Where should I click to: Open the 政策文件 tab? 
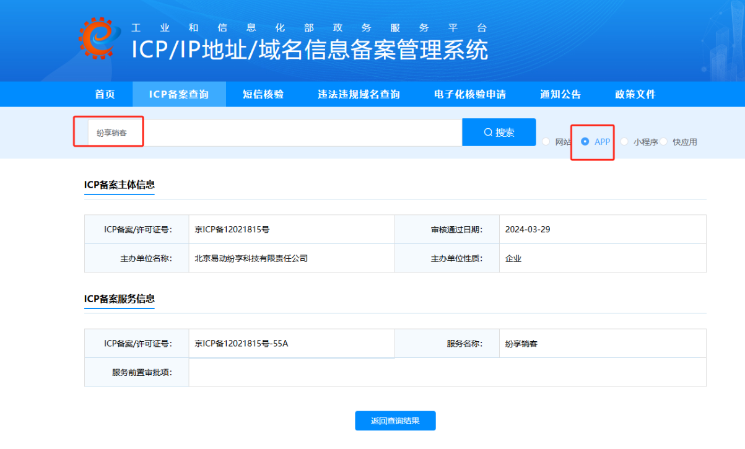coord(635,94)
